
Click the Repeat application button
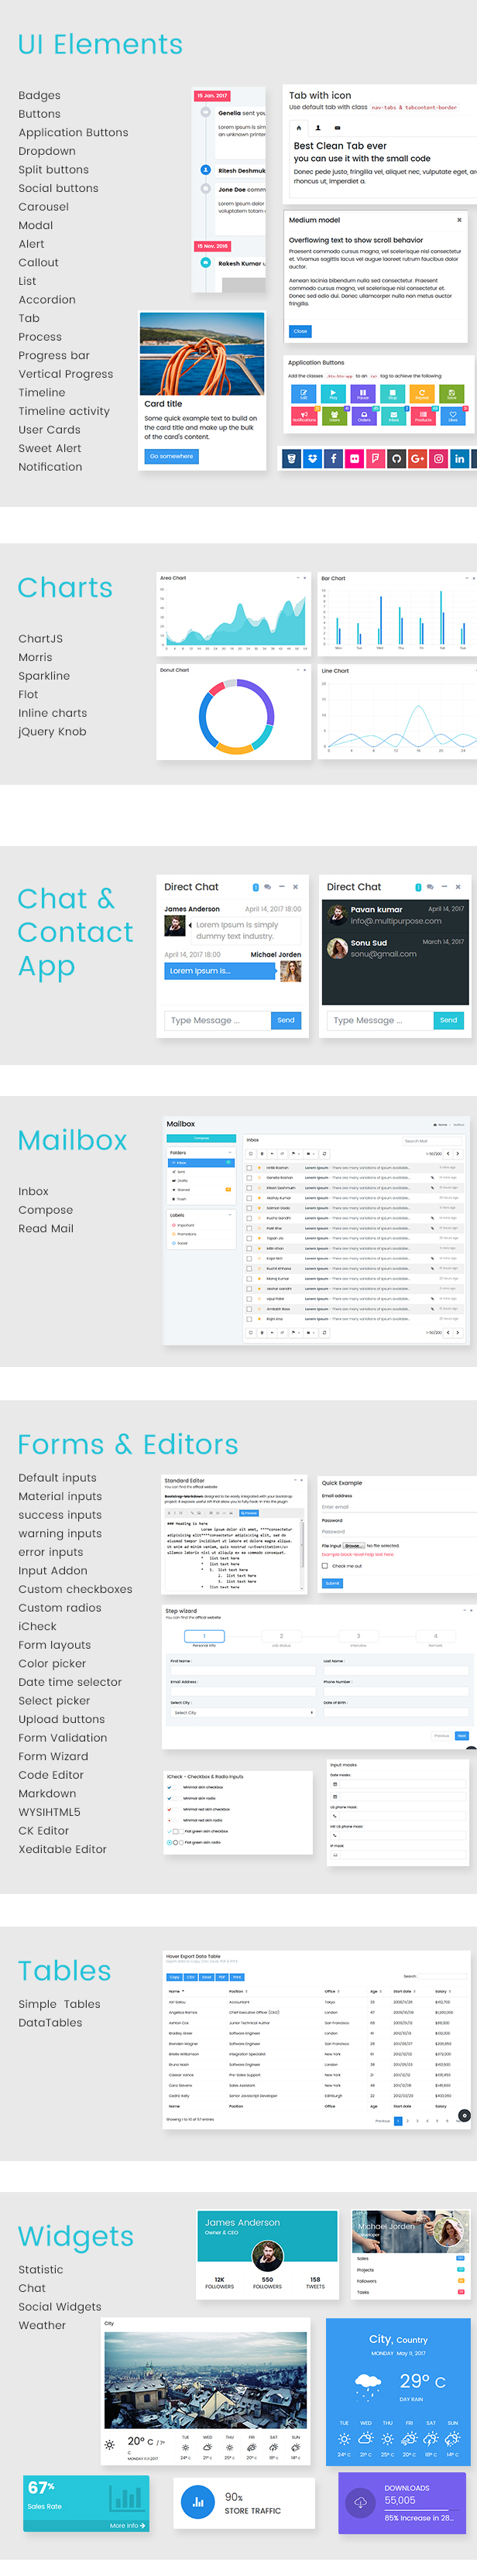point(422,394)
